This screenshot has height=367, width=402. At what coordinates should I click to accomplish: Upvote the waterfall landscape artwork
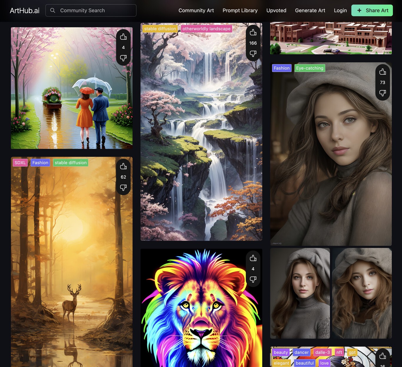tap(253, 33)
